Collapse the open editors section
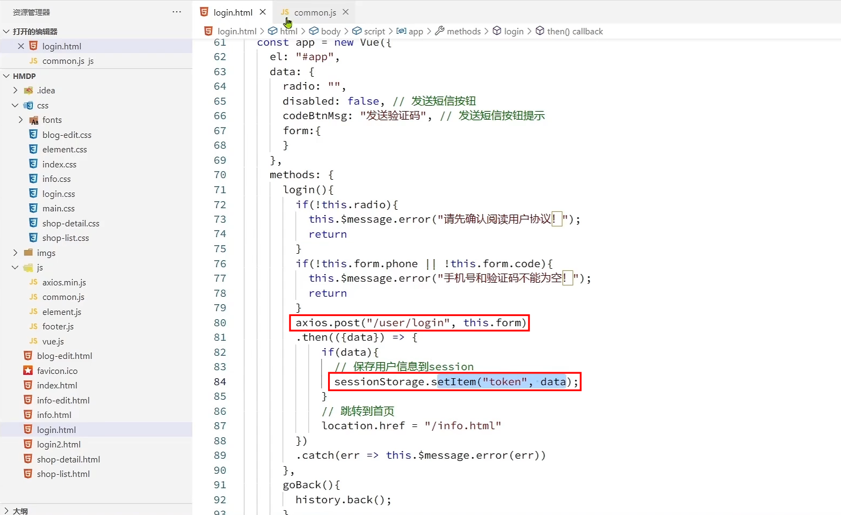This screenshot has width=841, height=515. coord(6,32)
